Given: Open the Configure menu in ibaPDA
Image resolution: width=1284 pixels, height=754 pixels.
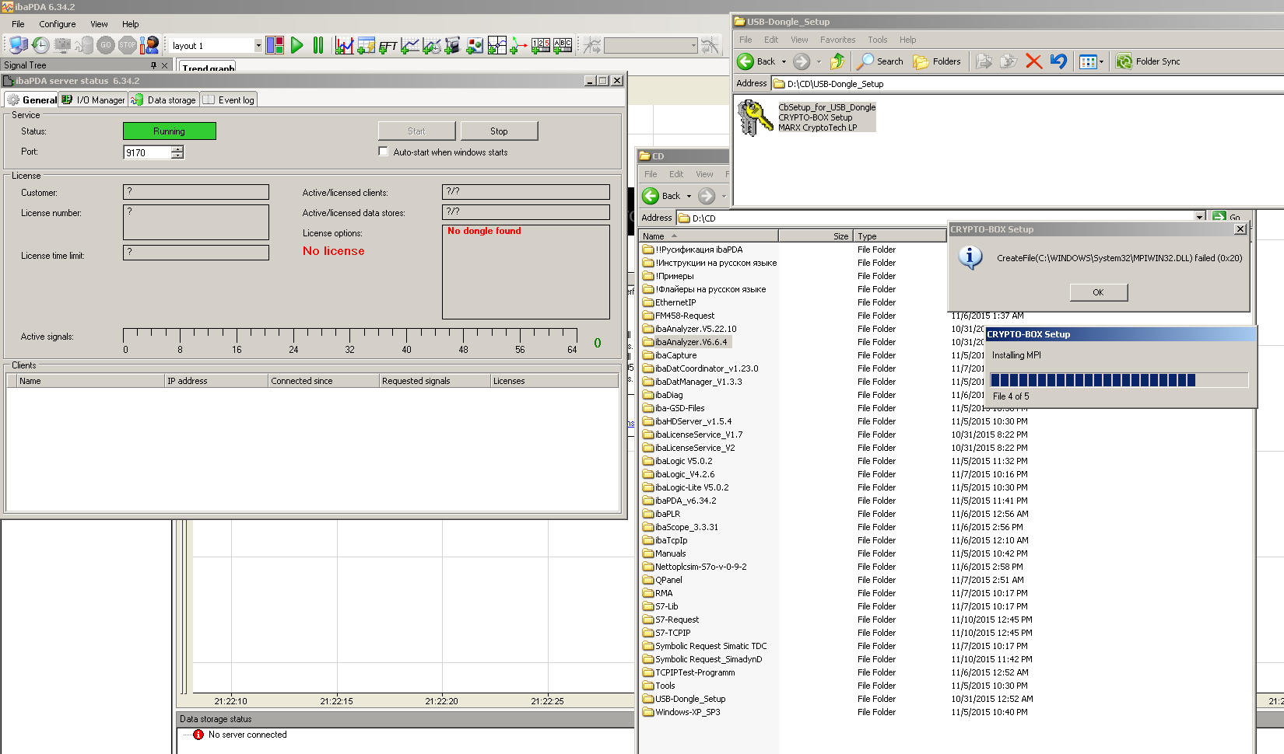Looking at the screenshot, I should (x=58, y=24).
